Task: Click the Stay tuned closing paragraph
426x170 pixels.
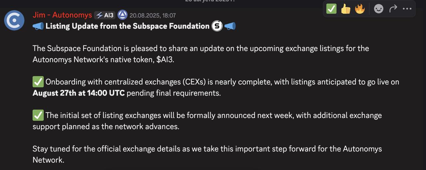Action: point(207,154)
